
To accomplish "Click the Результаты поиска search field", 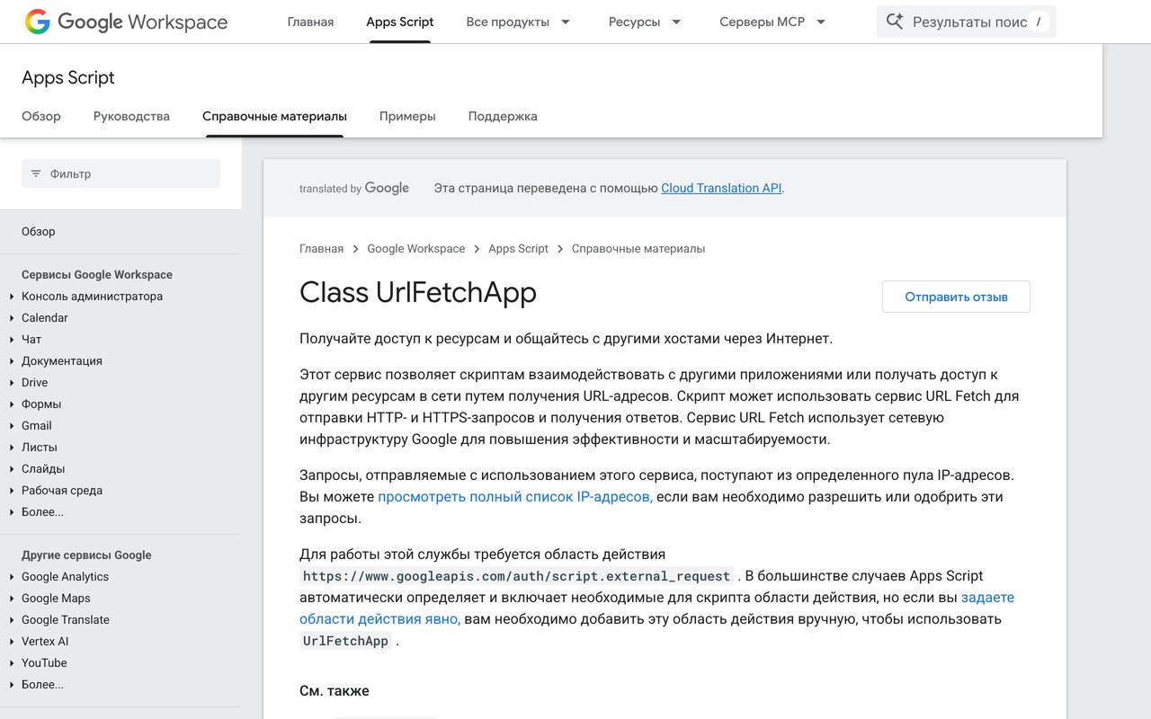I will click(967, 22).
